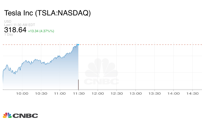202x126 pixels.
Task: Click the 318.64 last price value
Action: point(15,30)
